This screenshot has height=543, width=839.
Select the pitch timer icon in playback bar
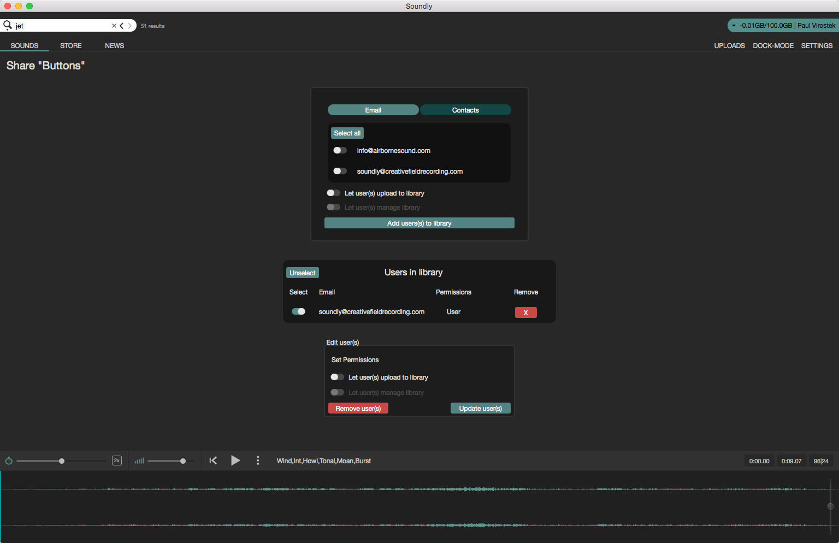(x=9, y=461)
